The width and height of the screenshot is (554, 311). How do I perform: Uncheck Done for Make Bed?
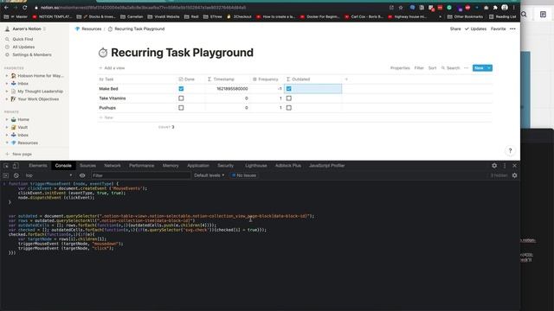point(181,89)
